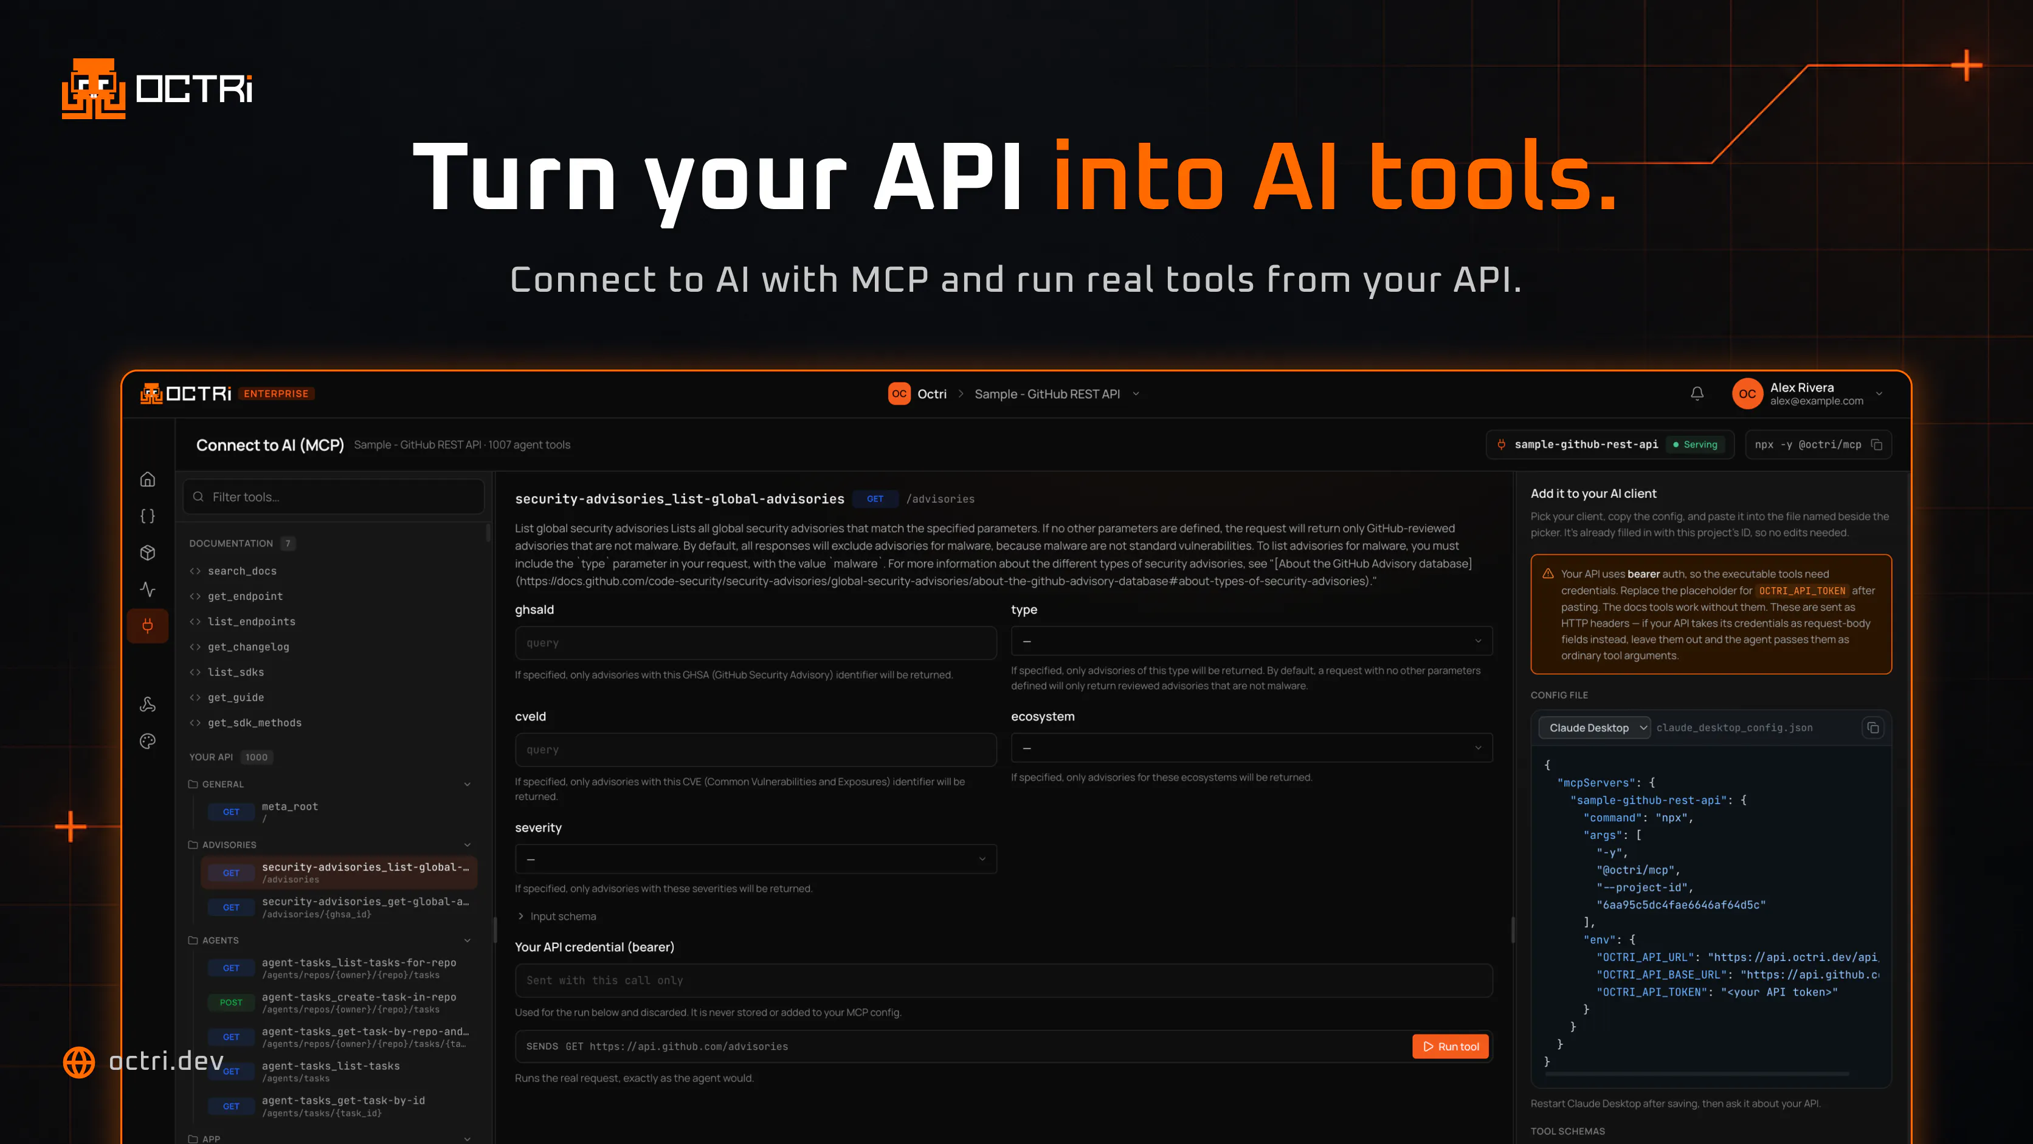The image size is (2033, 1144).
Task: Select the activity pulse sidebar icon
Action: point(148,590)
